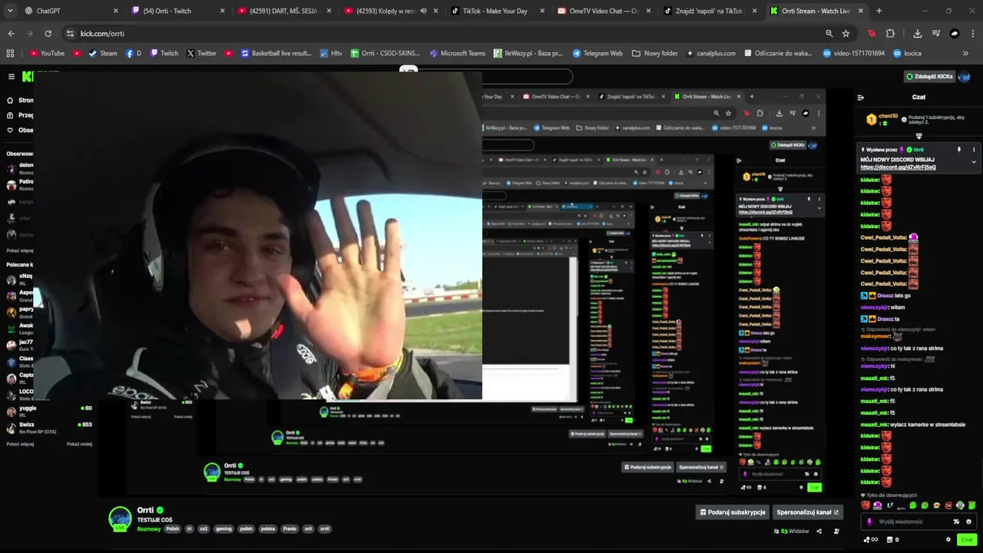
Task: Expand Pokaż więcej under Polecane list
Action: click(x=20, y=444)
